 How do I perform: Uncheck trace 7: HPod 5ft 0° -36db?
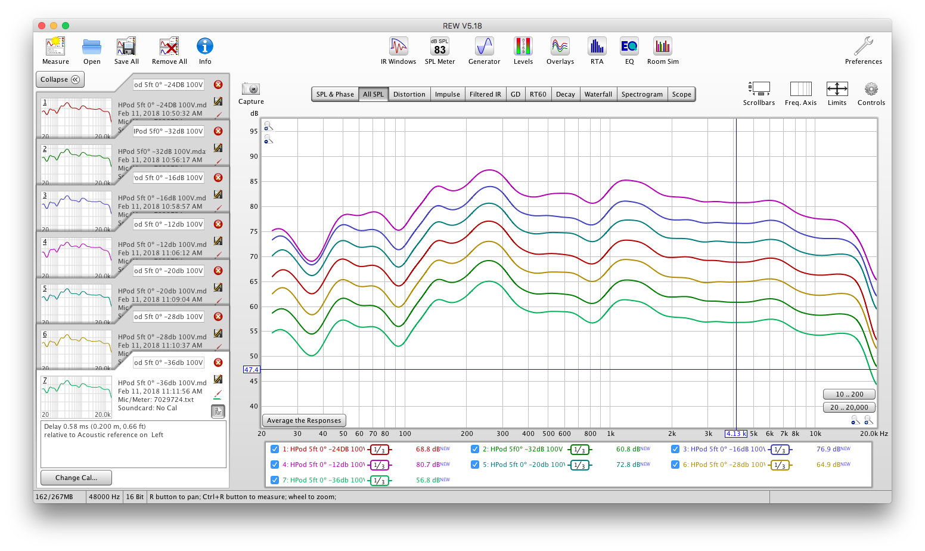tap(275, 481)
